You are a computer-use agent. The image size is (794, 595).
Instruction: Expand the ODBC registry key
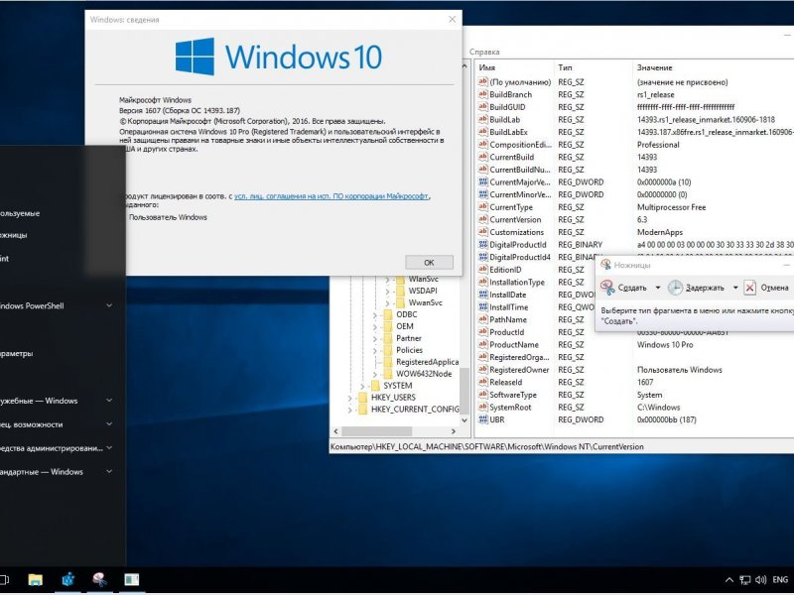pyautogui.click(x=375, y=314)
